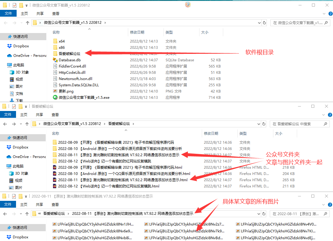Refresh the 微信公众号文章下载器_v1.5 220812 folder view
This screenshot has height=241, width=333.
coord(264,23)
